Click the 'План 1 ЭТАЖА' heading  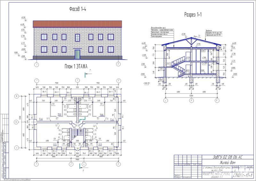73,66
